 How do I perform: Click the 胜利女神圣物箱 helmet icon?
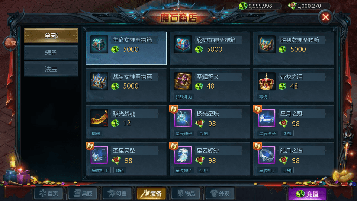pyautogui.click(x=266, y=44)
